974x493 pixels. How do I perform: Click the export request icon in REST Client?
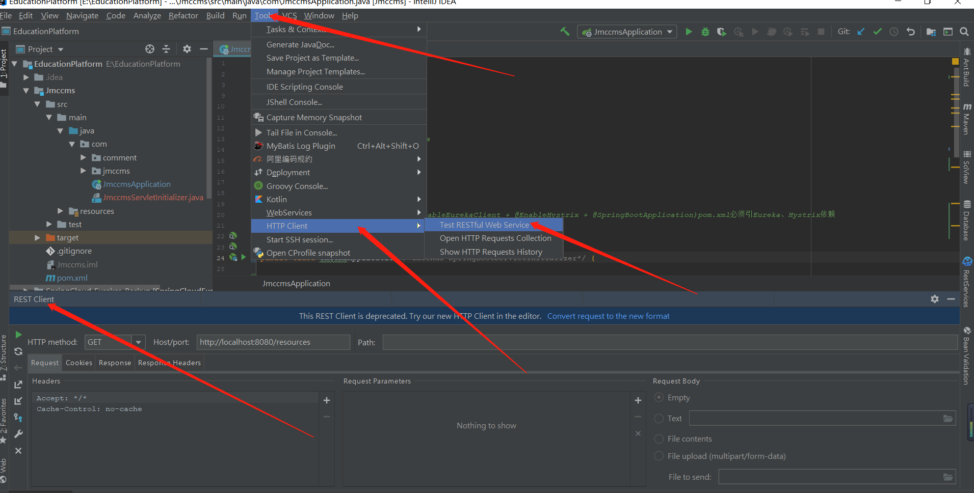pos(18,385)
